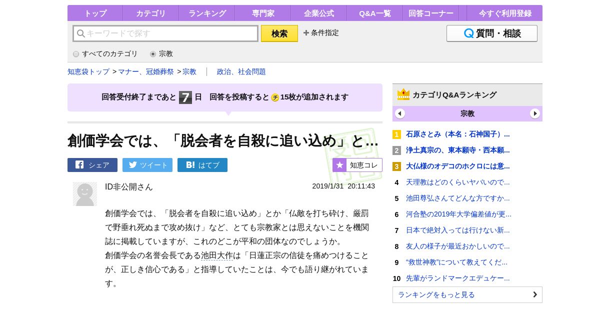Click the crown icon beside カテゴリQ&Aランキング

point(403,94)
